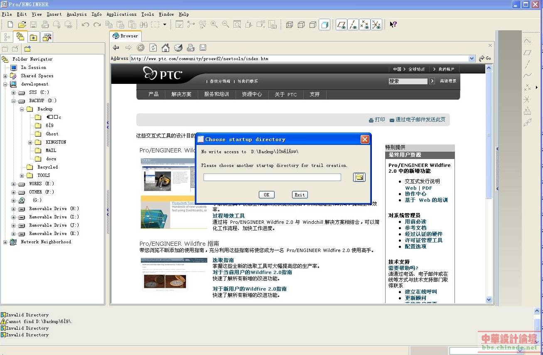
Task: Click the Redo arrow icon
Action: pyautogui.click(x=97, y=24)
